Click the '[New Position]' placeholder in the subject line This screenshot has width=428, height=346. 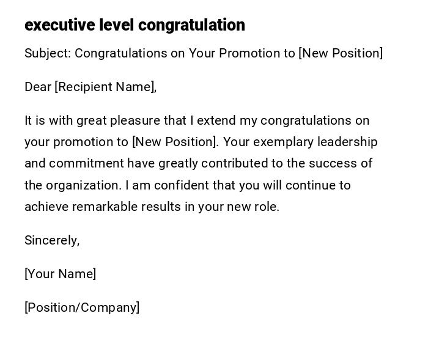(341, 53)
